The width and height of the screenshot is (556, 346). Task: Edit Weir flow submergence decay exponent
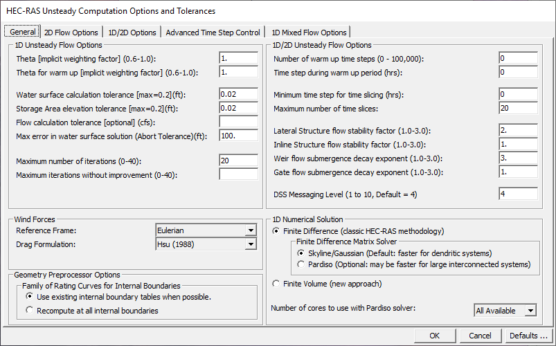click(x=518, y=158)
